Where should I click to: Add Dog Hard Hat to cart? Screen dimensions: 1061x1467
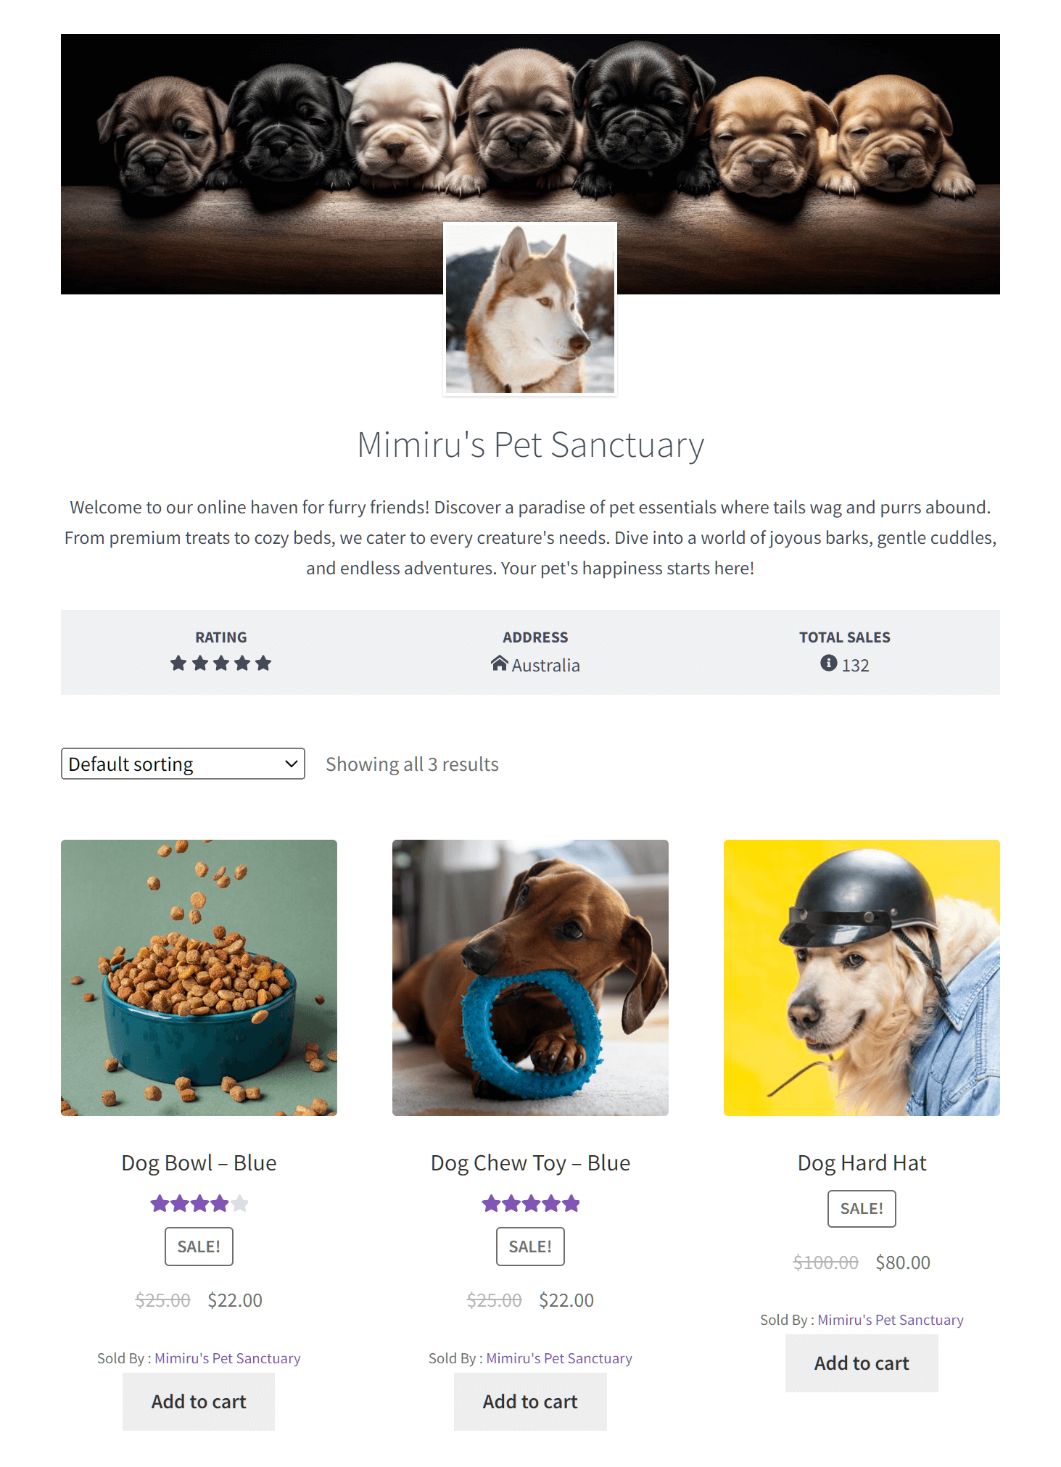tap(862, 1363)
